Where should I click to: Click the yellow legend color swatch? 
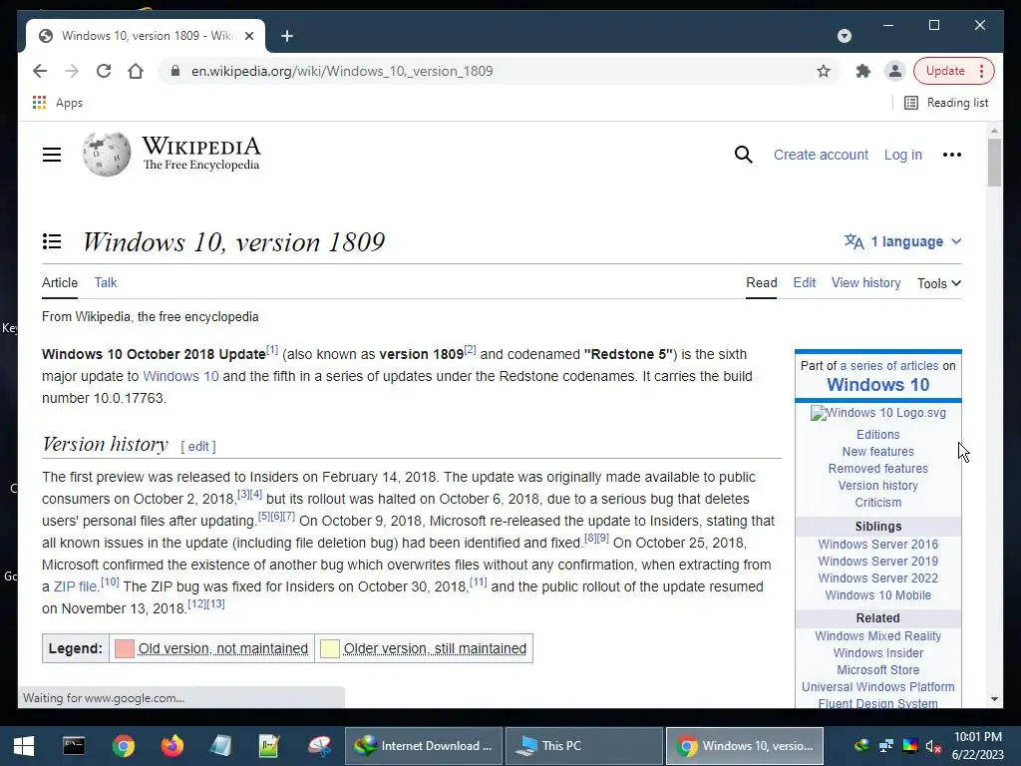click(x=329, y=648)
